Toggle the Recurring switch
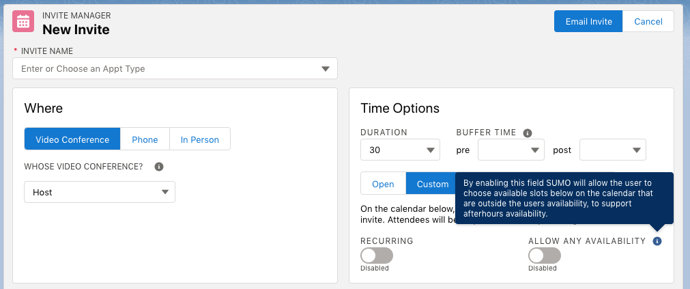The image size is (690, 289). click(x=377, y=256)
